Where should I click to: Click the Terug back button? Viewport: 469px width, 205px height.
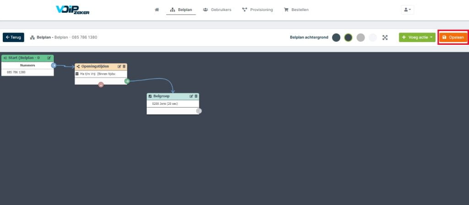click(x=13, y=38)
